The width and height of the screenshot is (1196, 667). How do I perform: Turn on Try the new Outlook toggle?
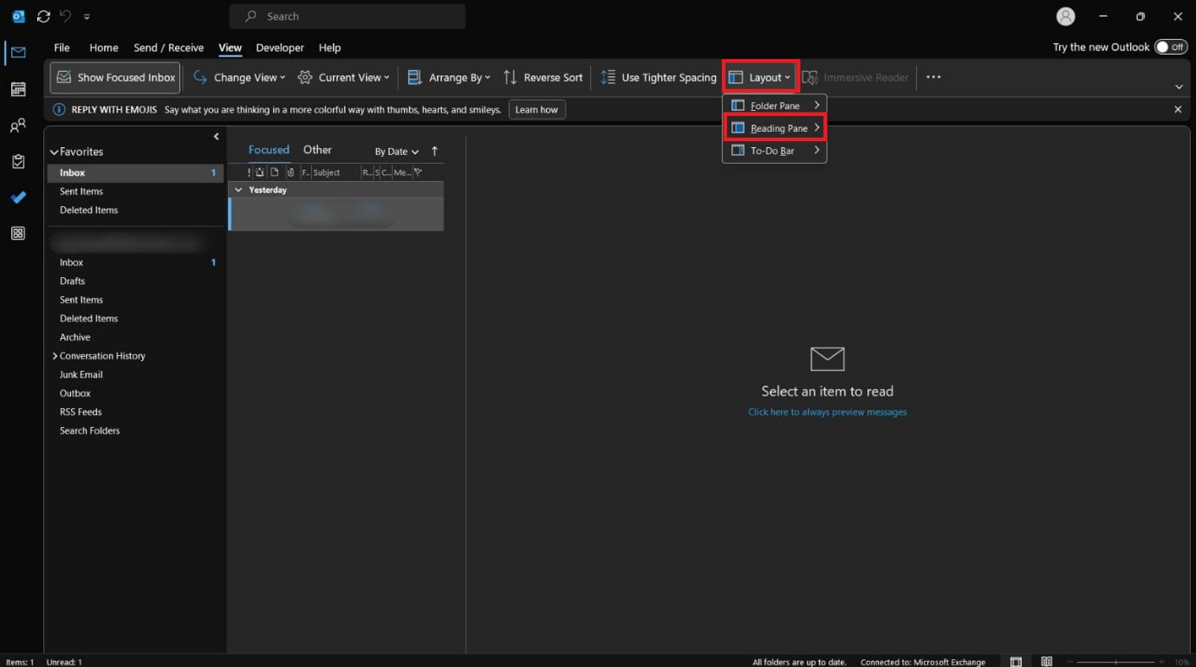1169,47
